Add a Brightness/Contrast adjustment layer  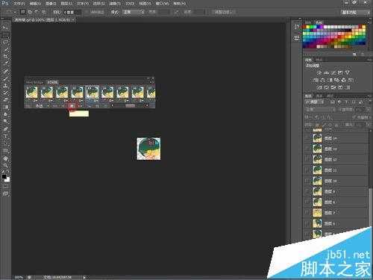pos(319,73)
